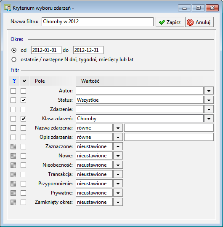Open the Status dropdown arrow
223x227 pixels.
[x=209, y=100]
